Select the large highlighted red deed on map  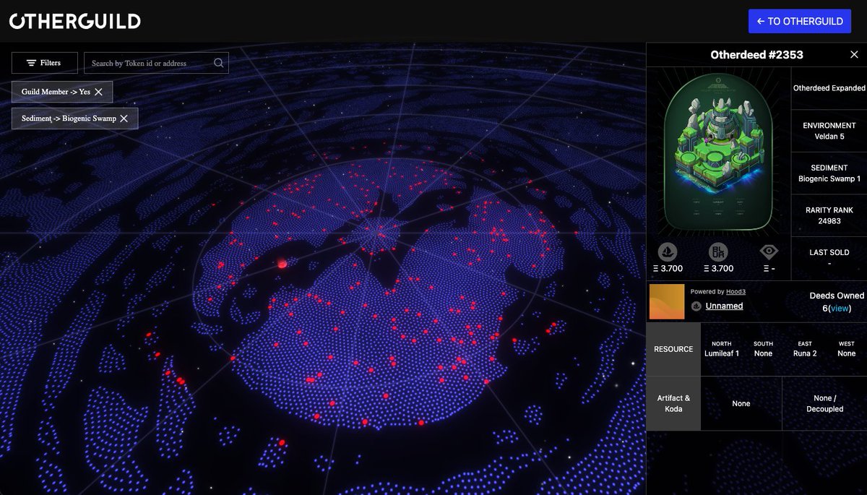282,264
